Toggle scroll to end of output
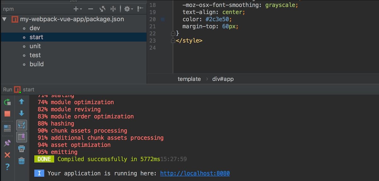The height and width of the screenshot is (181, 379). coord(21,137)
